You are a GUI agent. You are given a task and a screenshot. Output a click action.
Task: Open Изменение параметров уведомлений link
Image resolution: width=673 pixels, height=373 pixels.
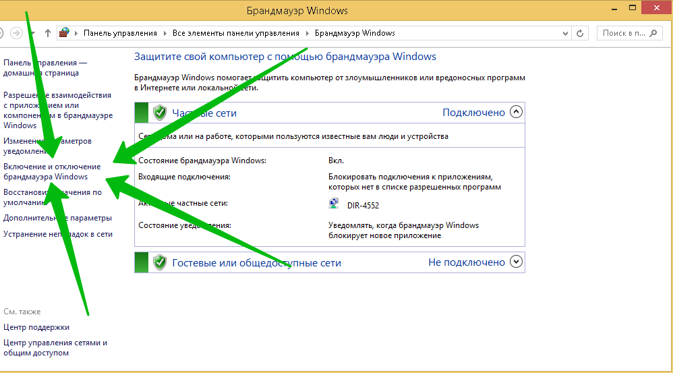coord(47,146)
